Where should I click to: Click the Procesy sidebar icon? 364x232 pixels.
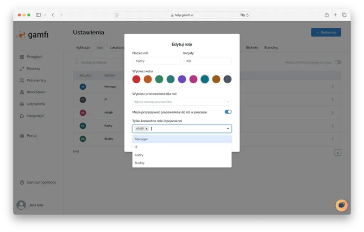coord(22,68)
